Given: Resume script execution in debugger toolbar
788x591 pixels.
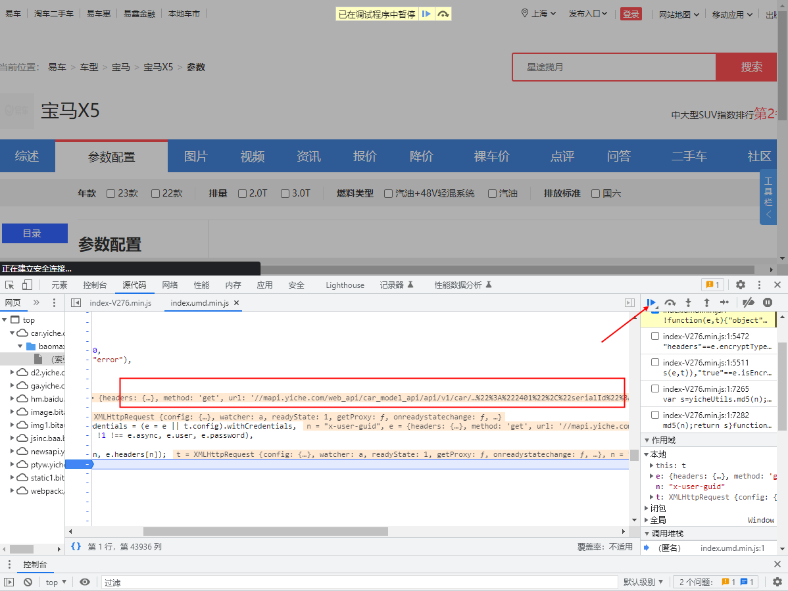Looking at the screenshot, I should tap(651, 302).
